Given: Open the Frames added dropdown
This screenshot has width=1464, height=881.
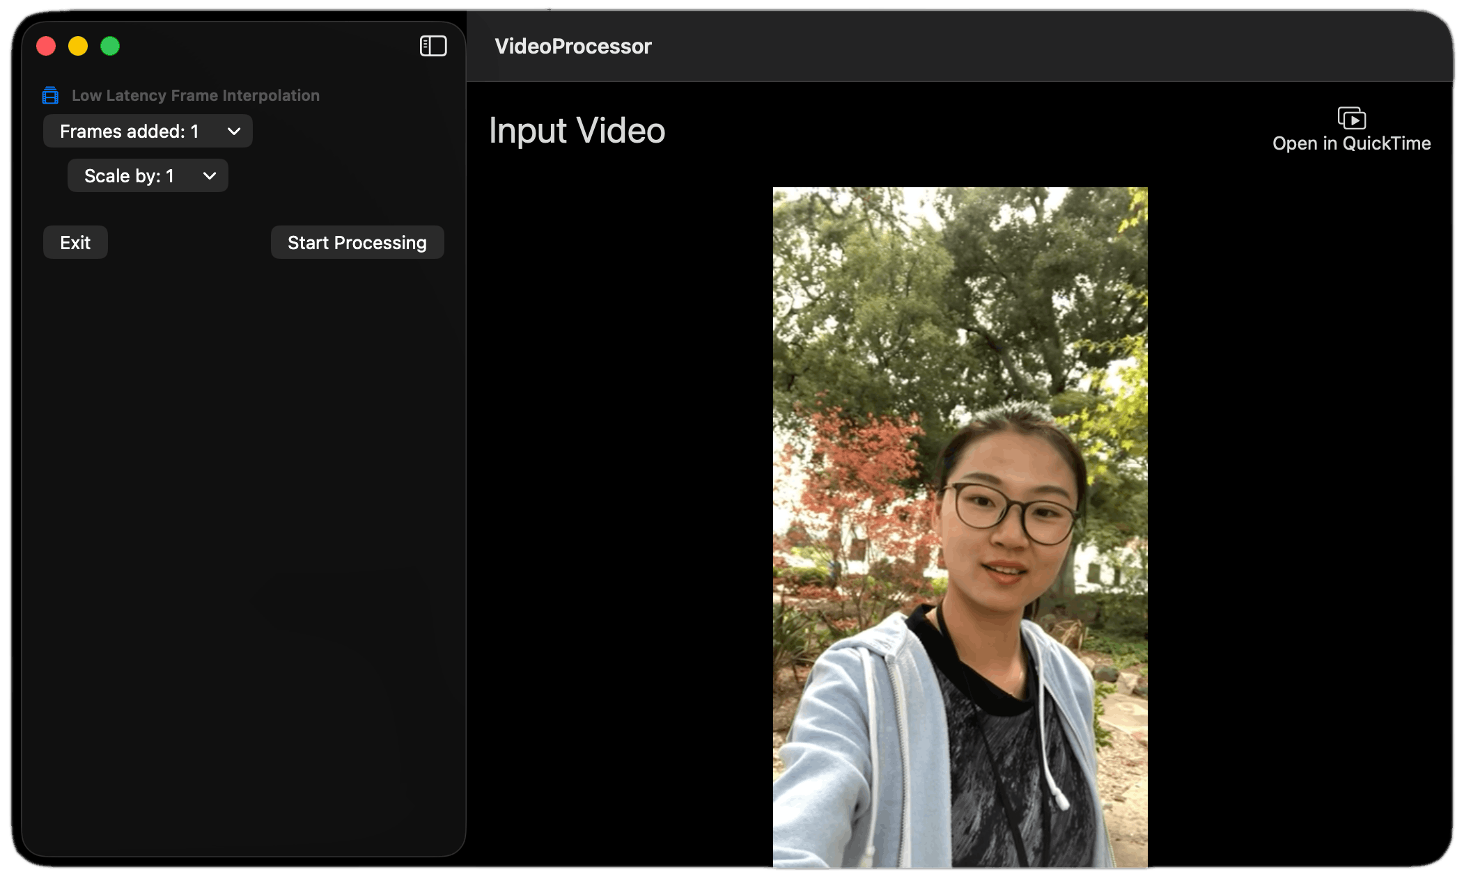Looking at the screenshot, I should tap(148, 132).
